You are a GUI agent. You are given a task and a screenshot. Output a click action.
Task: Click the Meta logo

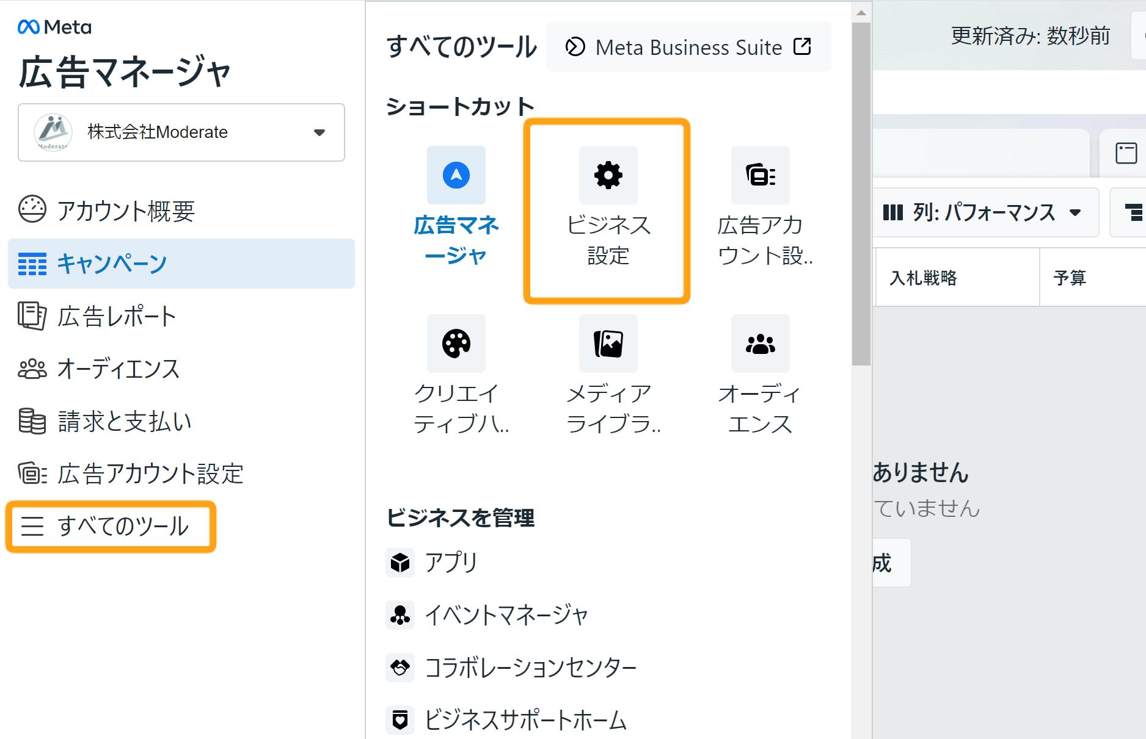click(54, 27)
